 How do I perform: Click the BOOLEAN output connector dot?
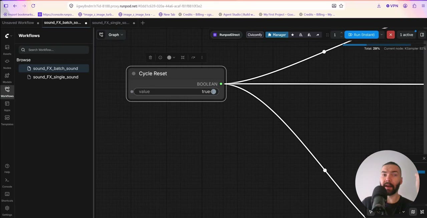pyautogui.click(x=221, y=84)
